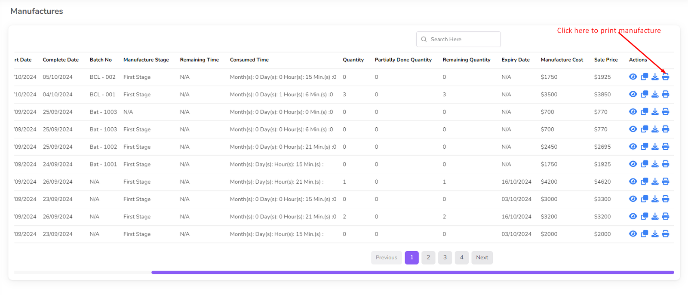Duplicate the BCL - 002 manufacture entry

tap(644, 77)
